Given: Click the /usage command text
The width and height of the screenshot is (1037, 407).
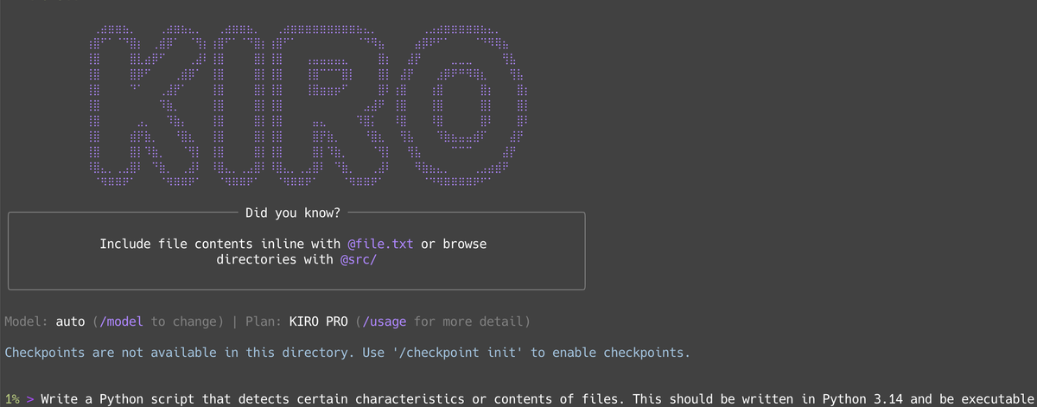Looking at the screenshot, I should click(385, 321).
